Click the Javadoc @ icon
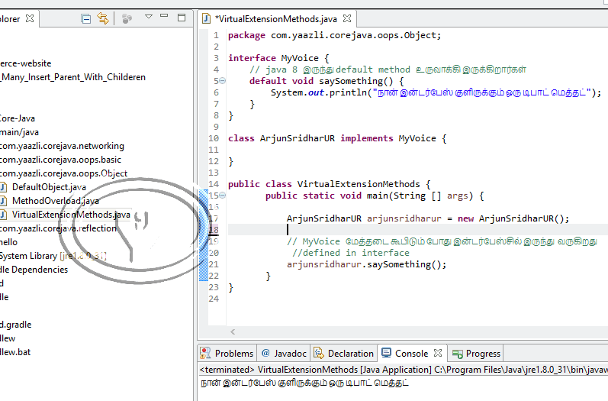Viewport: 608px width, 401px height. point(265,353)
